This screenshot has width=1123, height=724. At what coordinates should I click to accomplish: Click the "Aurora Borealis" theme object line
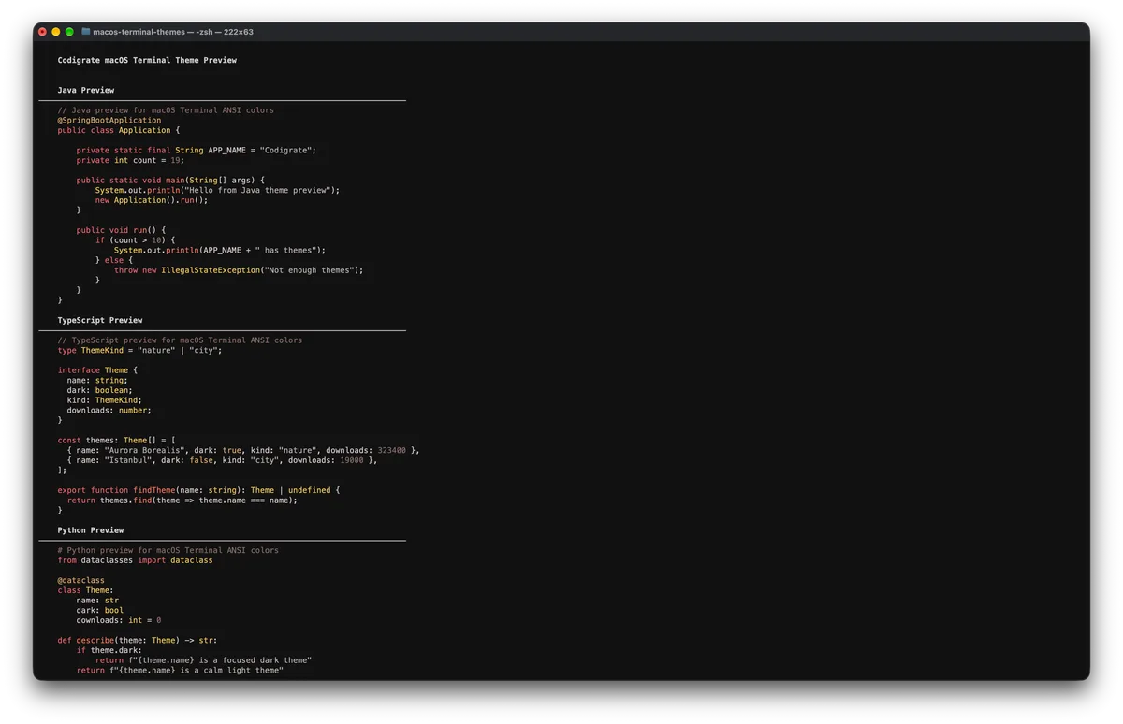(243, 451)
